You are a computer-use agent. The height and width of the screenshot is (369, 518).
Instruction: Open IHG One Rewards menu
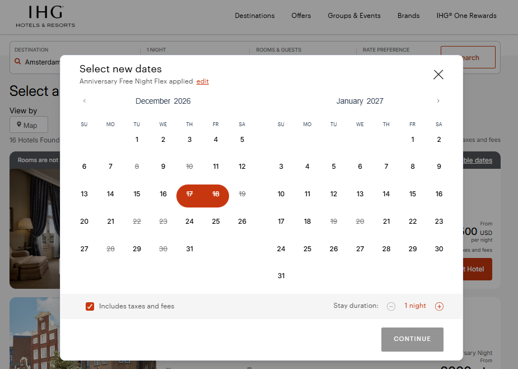[466, 16]
